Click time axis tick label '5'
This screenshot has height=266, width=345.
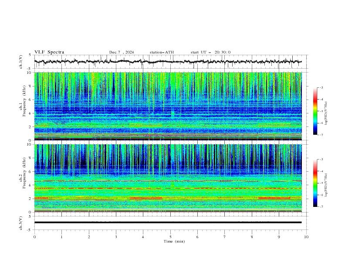click(x=170, y=237)
